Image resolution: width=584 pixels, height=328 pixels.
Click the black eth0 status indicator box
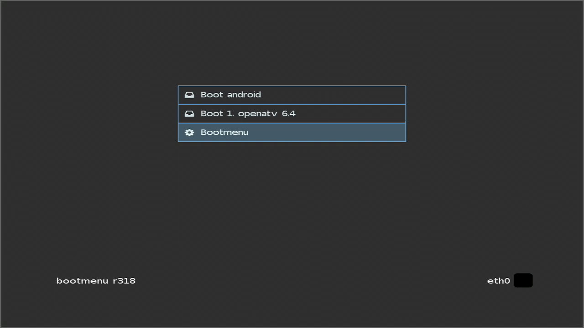523,281
